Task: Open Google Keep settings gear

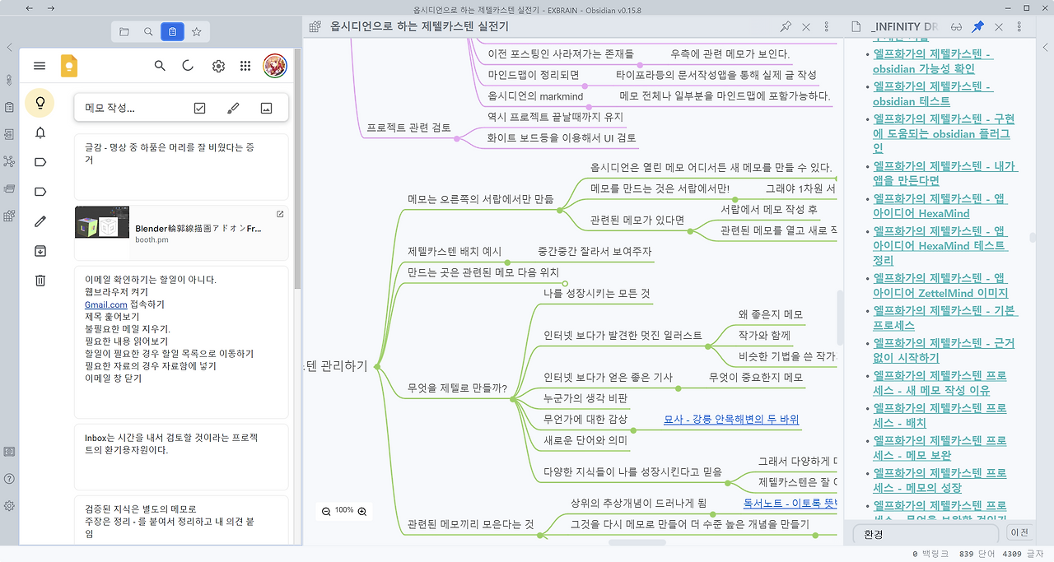Action: point(218,66)
